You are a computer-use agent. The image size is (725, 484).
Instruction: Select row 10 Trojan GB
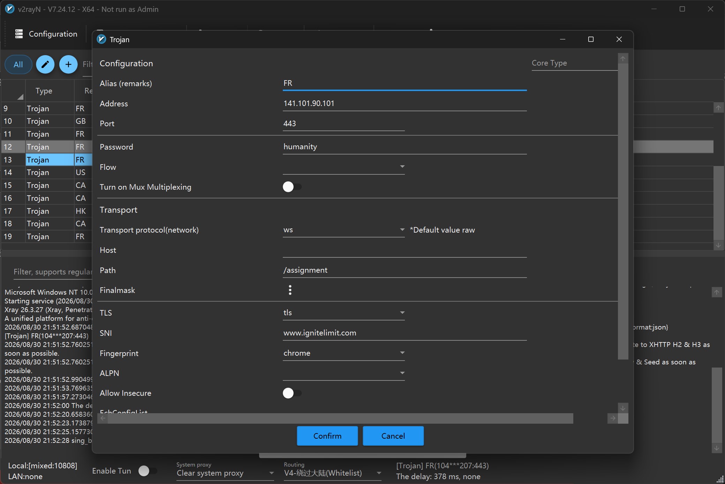coord(47,121)
